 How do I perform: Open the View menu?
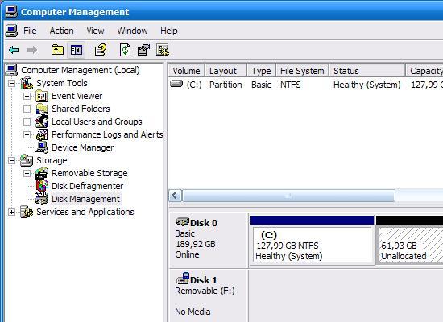95,31
